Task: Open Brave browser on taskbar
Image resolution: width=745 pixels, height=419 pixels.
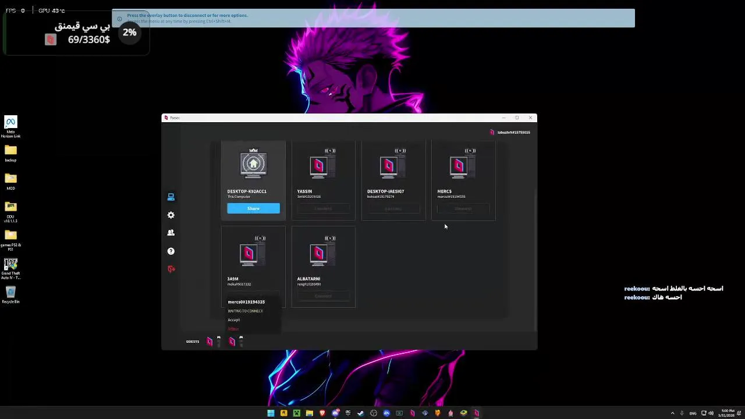Action: [322, 413]
